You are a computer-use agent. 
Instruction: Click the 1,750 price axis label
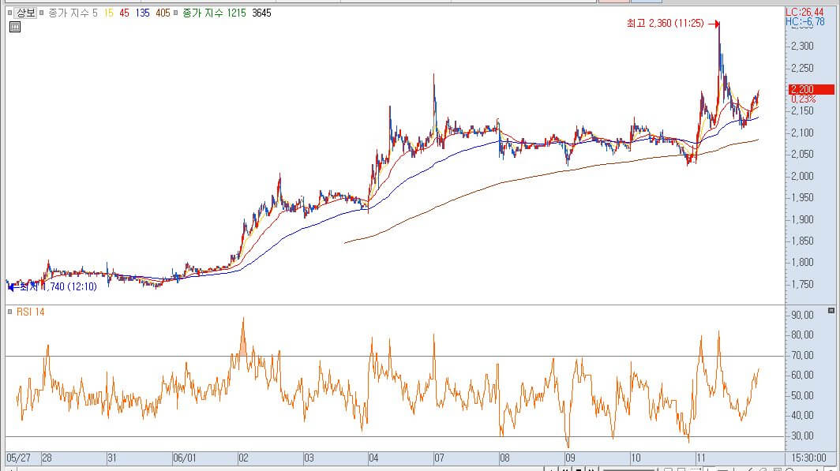point(802,284)
